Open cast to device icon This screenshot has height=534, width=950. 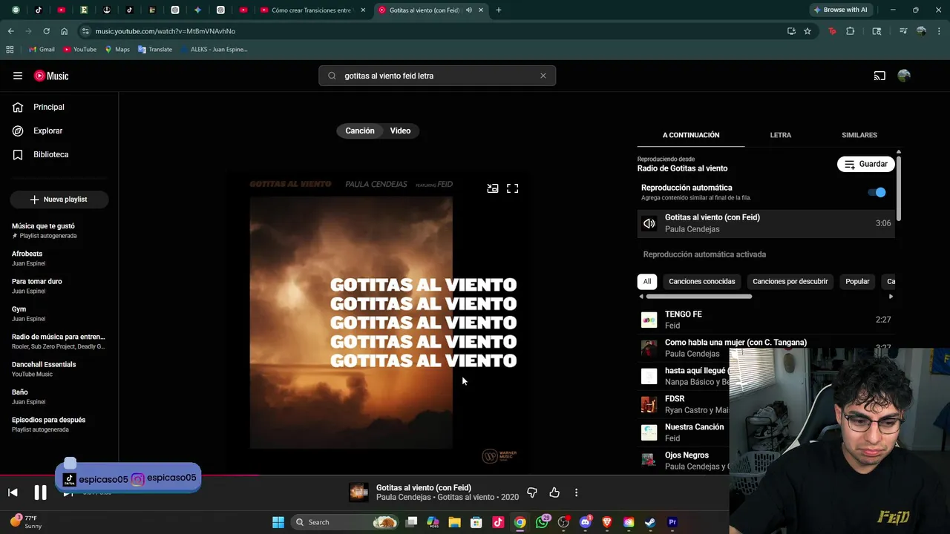[879, 76]
